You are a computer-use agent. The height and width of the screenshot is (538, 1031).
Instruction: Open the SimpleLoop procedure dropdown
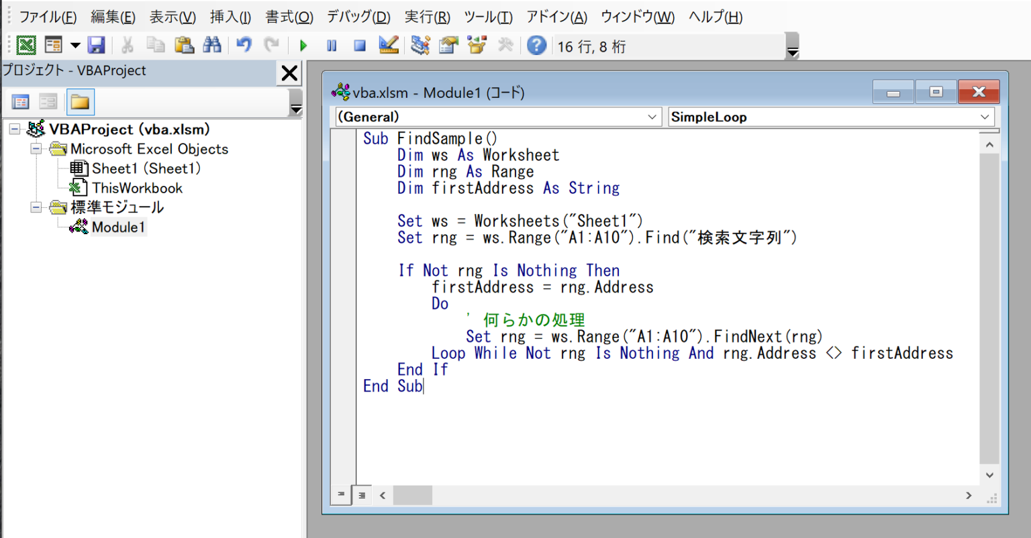click(985, 117)
